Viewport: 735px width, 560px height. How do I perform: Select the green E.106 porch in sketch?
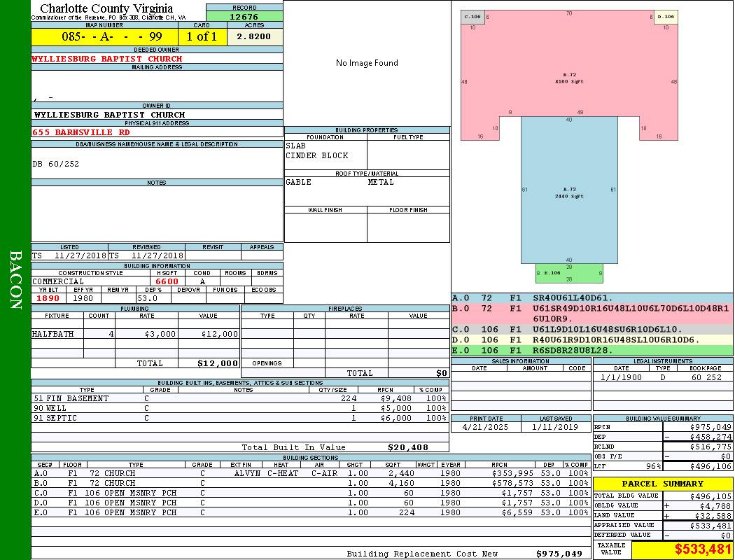569,273
